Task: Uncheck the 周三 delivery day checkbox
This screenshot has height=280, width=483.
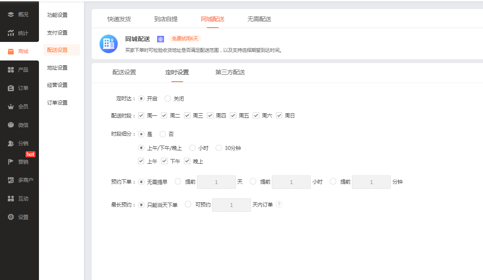Action: (x=187, y=115)
